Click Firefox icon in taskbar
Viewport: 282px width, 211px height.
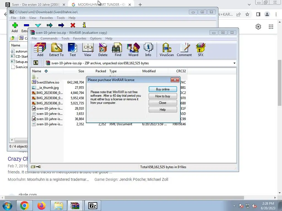click(x=42, y=206)
